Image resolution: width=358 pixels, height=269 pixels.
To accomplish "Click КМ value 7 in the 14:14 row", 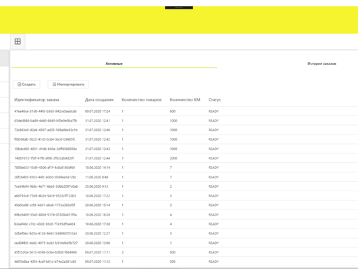I will pyautogui.click(x=171, y=168).
